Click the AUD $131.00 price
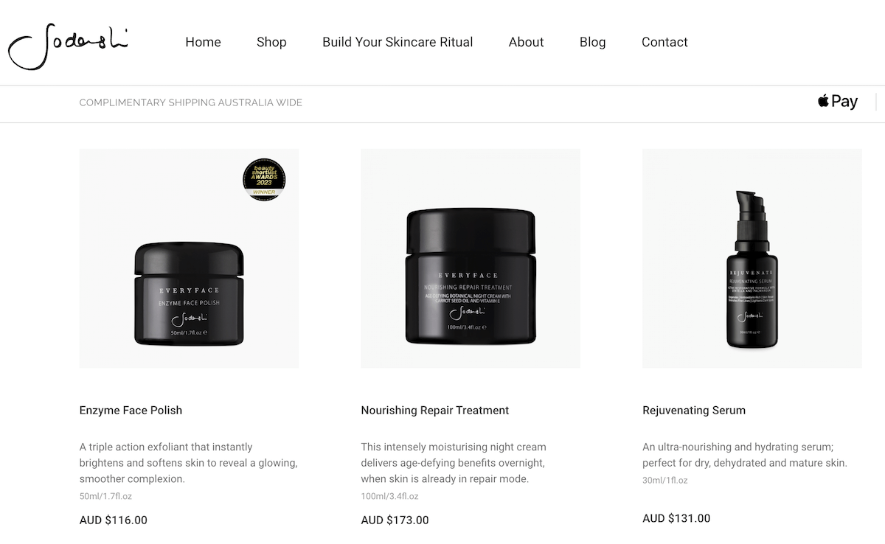Screen dimensions: 885x544 (676, 519)
